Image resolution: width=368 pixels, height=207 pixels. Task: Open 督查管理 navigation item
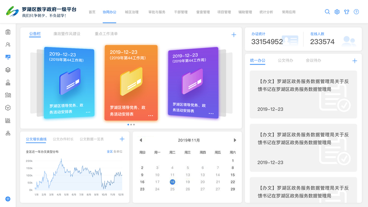click(203, 12)
